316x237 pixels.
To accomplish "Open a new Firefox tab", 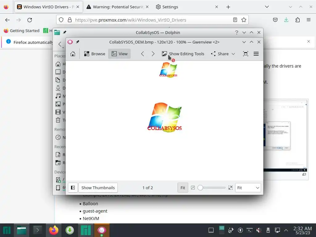I will click(x=228, y=7).
